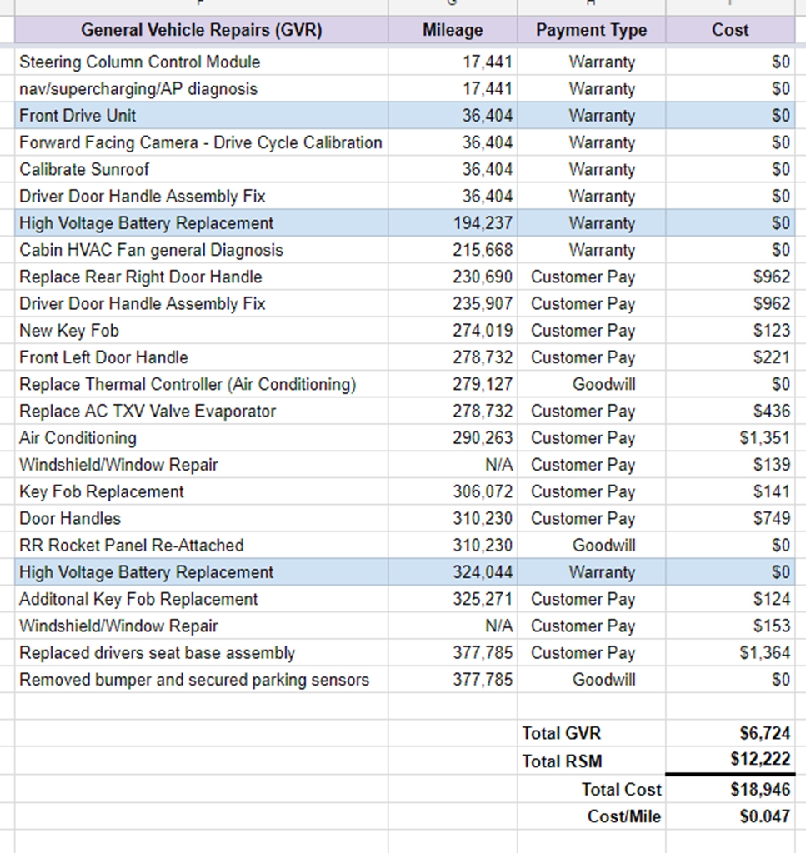
Task: Click "Cabin HVAC Fan general Diagnosis" cell
Action: coord(202,250)
